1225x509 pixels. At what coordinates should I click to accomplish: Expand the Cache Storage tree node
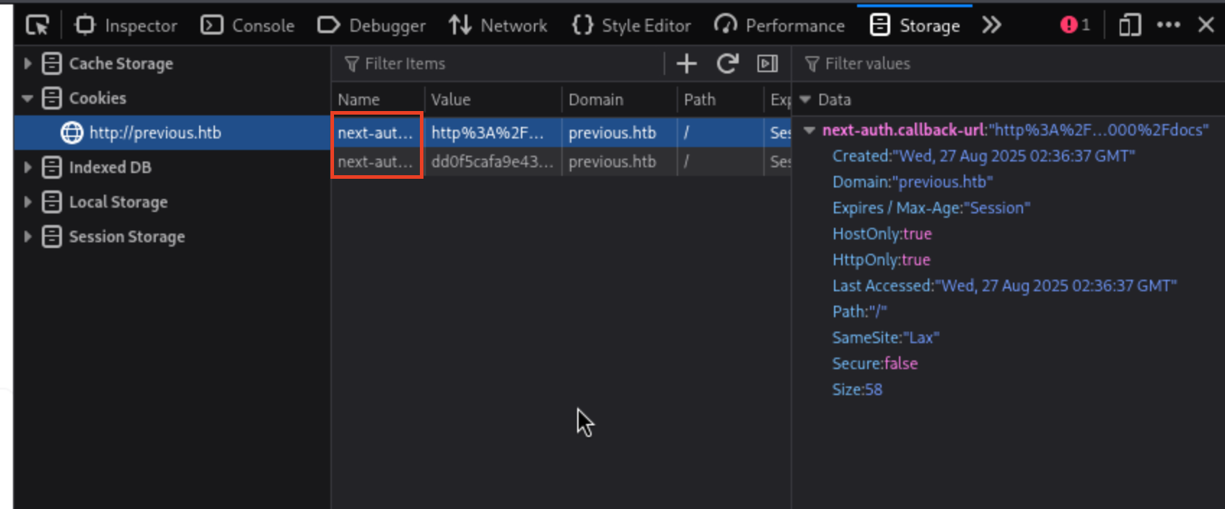click(x=27, y=63)
